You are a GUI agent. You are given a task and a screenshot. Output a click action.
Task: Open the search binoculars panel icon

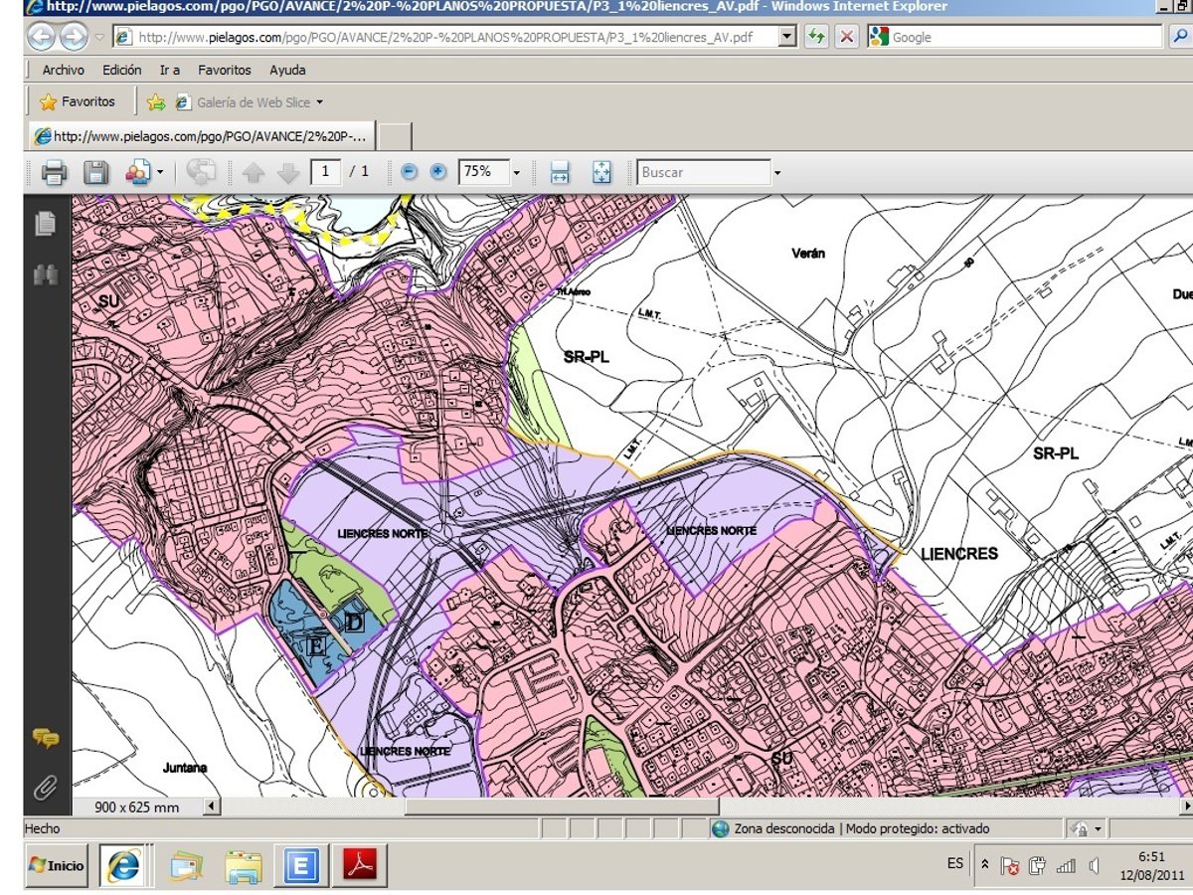[46, 275]
